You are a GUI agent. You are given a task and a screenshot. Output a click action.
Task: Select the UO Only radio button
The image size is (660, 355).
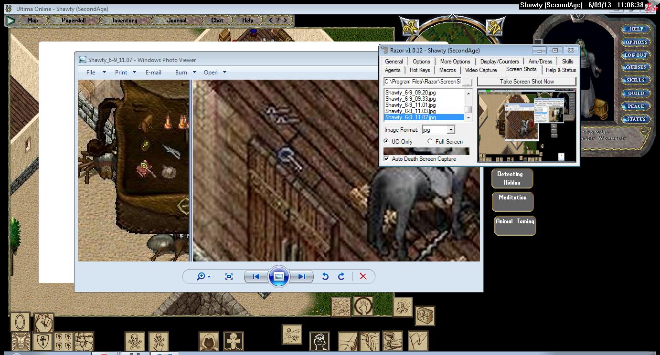tap(387, 142)
